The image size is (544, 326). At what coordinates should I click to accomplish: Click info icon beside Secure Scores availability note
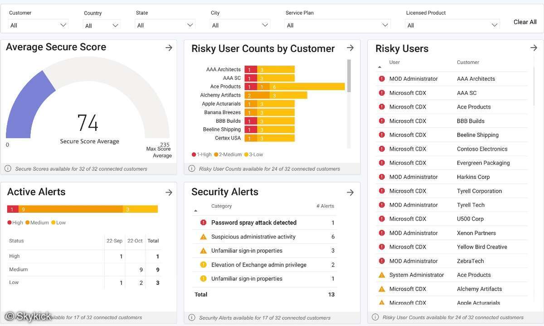tap(8, 168)
